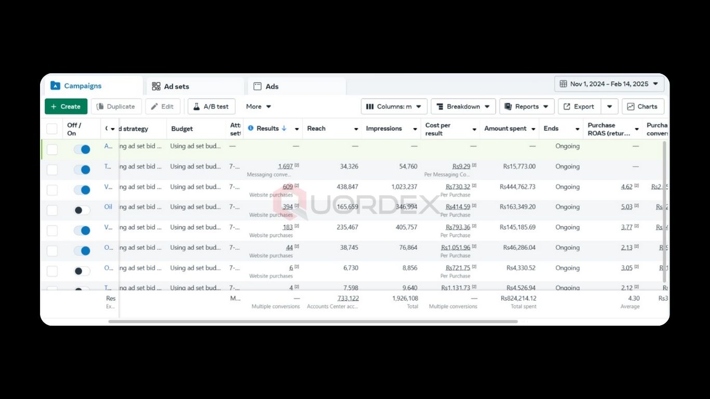Open the More menu dropdown

tap(258, 107)
